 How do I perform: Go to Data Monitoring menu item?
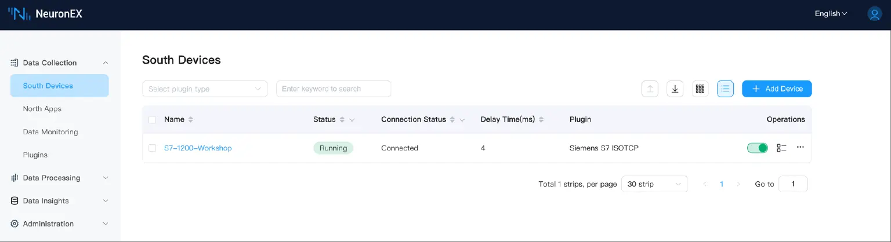(50, 132)
